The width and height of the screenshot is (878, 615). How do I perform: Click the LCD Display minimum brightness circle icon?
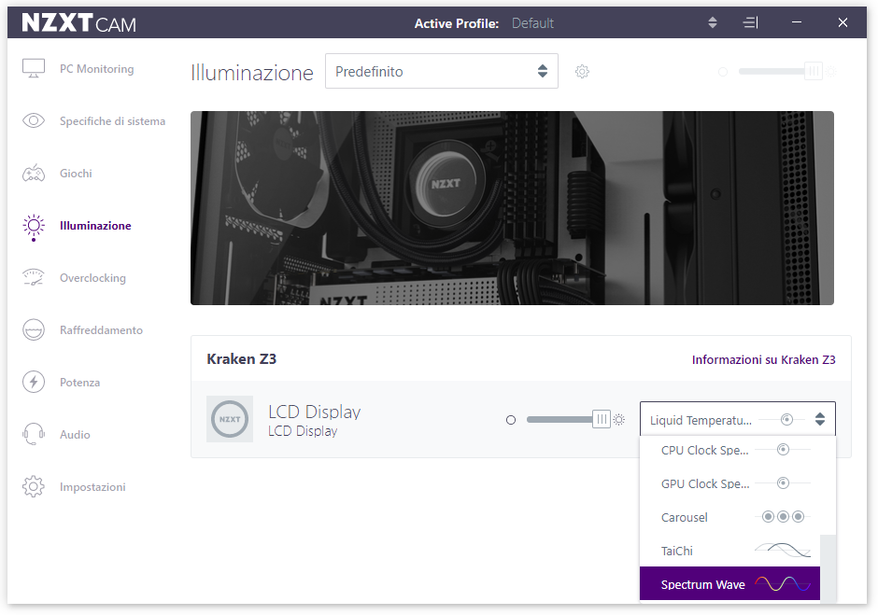(511, 420)
